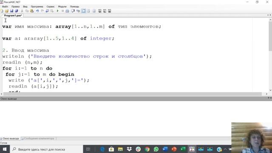Viewport: 272px width, 153px height.
Task: Open the Помощь menu
Action: (75, 7)
